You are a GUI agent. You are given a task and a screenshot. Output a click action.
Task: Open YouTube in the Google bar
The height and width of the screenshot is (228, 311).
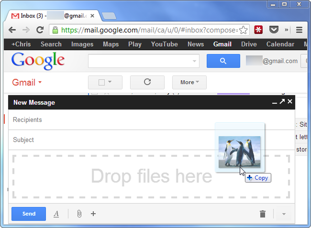[165, 44]
